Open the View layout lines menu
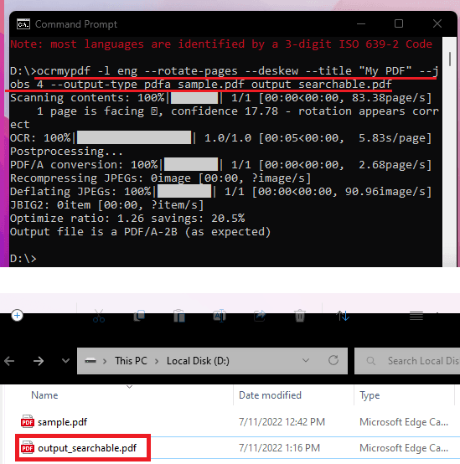Viewport: 460px width, 464px height. (416, 316)
